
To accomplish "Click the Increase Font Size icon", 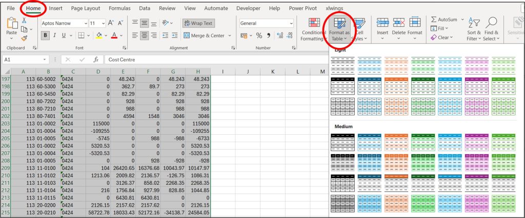I will point(111,23).
